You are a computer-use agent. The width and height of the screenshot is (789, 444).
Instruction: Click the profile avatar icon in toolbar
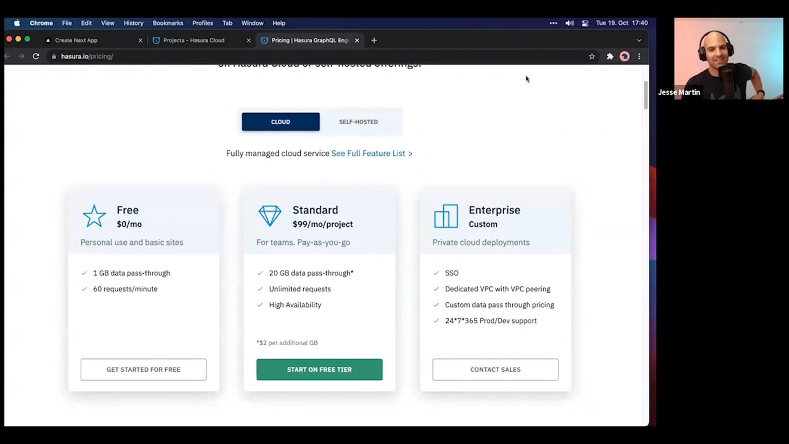point(625,56)
